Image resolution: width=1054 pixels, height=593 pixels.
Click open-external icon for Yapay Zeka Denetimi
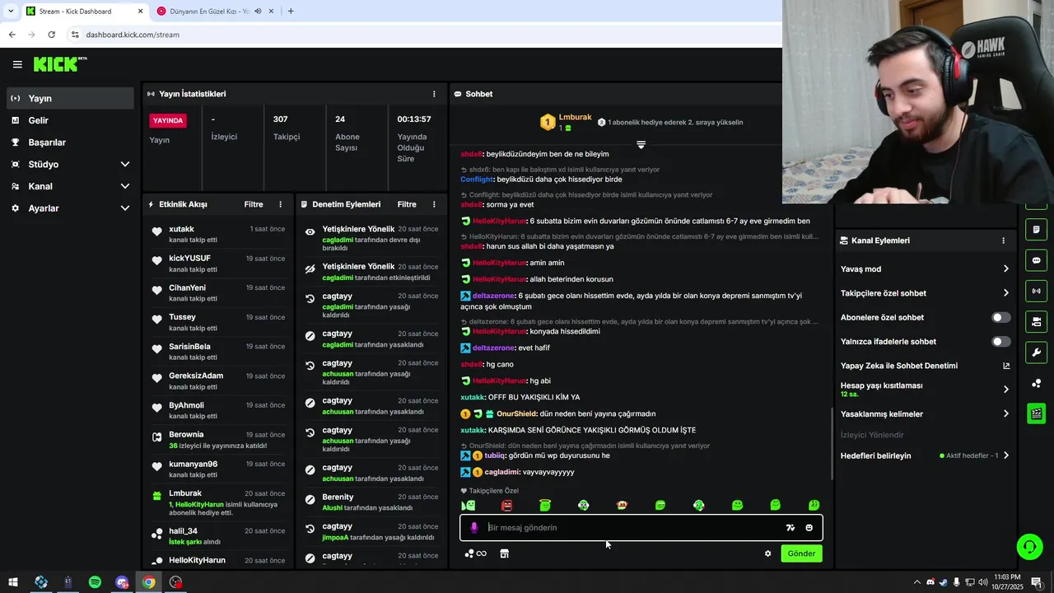click(x=1005, y=366)
